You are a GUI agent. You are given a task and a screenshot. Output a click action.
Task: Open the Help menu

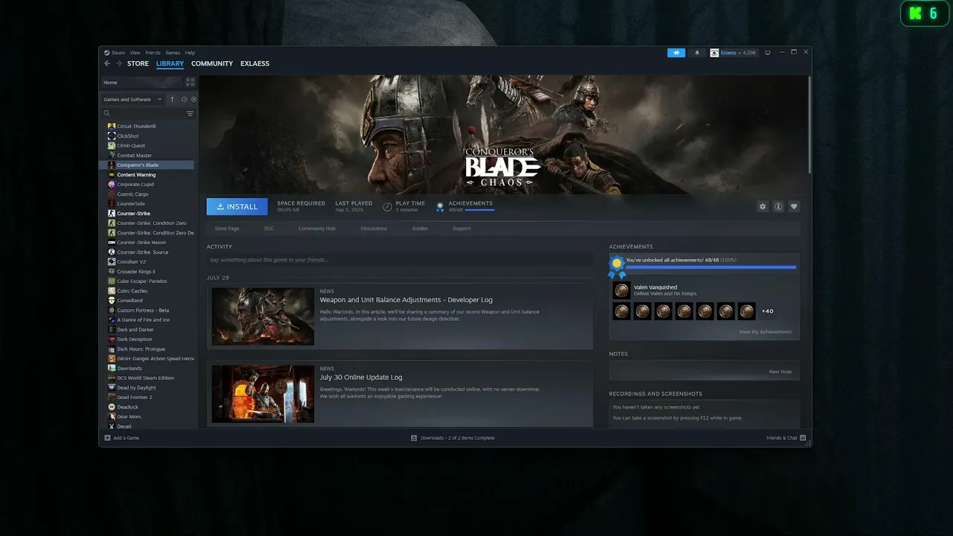click(x=190, y=53)
